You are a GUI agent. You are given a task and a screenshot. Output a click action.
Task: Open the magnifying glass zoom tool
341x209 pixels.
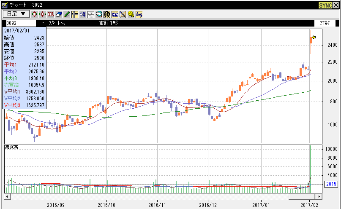[99, 14]
